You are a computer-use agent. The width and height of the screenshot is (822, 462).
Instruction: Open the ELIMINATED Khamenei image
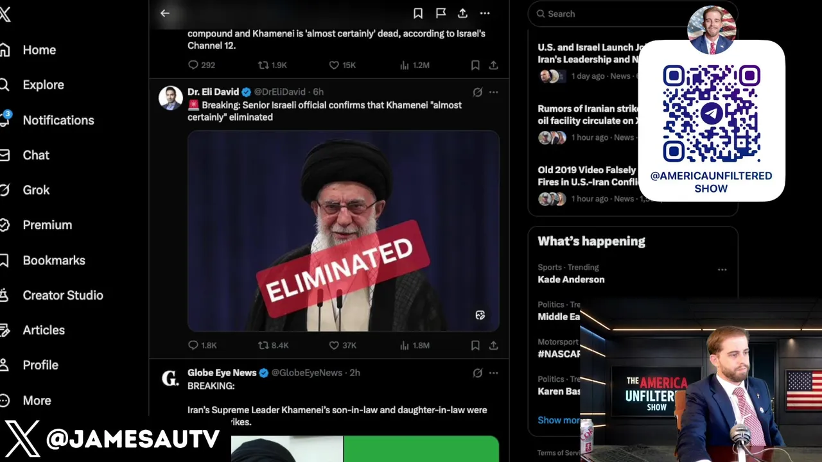pos(343,231)
